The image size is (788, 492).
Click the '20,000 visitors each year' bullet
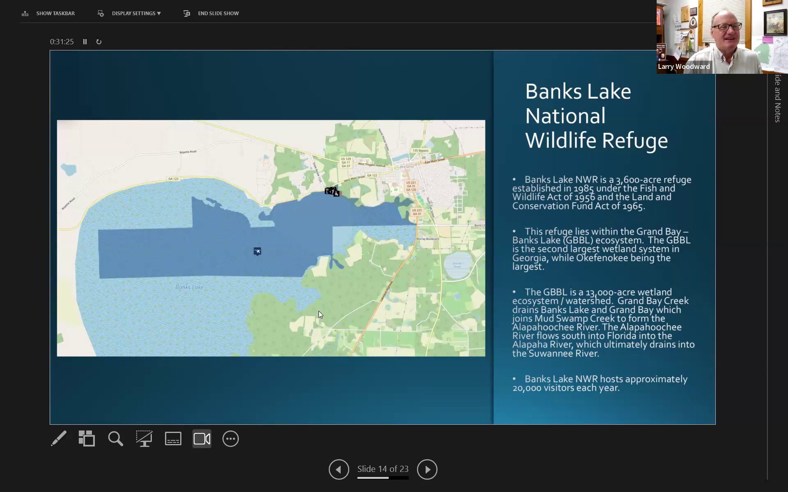[600, 383]
